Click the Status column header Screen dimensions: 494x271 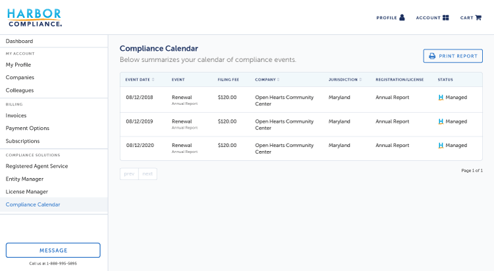[x=445, y=80]
